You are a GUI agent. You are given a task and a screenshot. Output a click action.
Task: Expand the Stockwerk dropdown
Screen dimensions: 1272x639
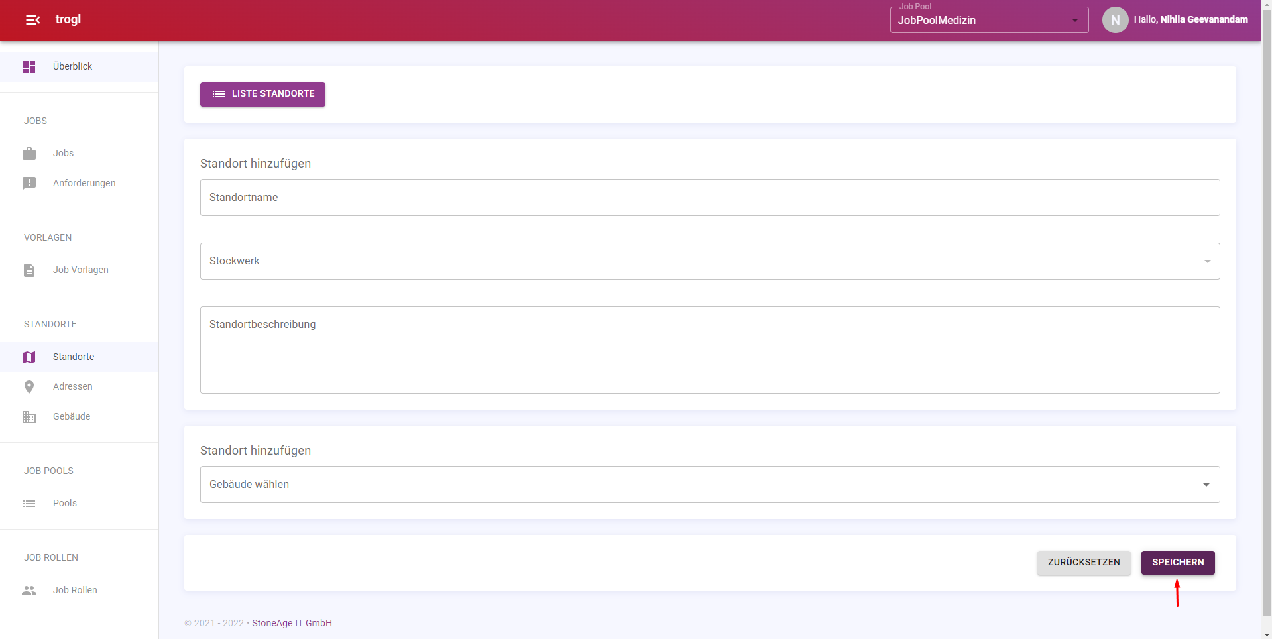click(x=710, y=261)
